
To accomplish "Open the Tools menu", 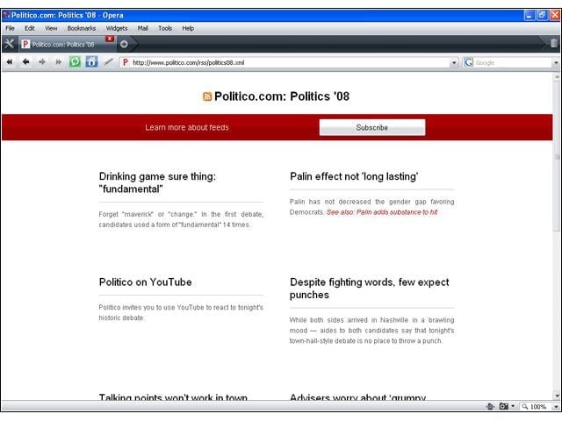I will [165, 28].
